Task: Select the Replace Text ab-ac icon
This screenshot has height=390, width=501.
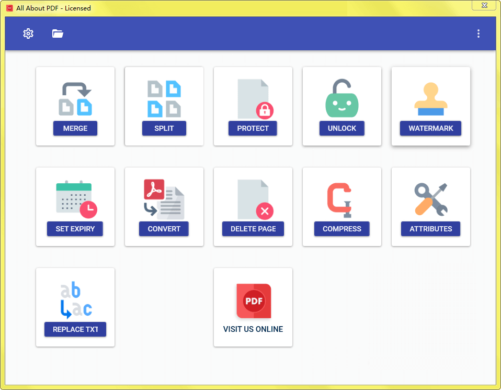Action: click(x=75, y=300)
